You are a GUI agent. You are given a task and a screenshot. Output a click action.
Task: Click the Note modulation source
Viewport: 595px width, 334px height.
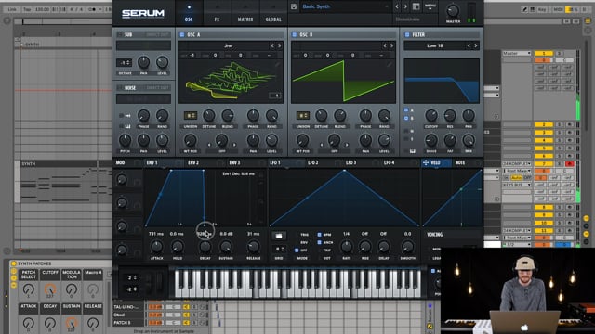[x=460, y=162]
